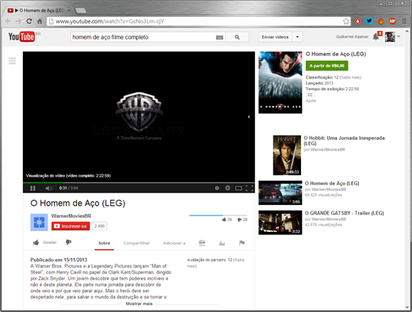Open the on-screen keyboard in search box
Image resolution: width=412 pixels, height=312 pixels.
pos(219,37)
